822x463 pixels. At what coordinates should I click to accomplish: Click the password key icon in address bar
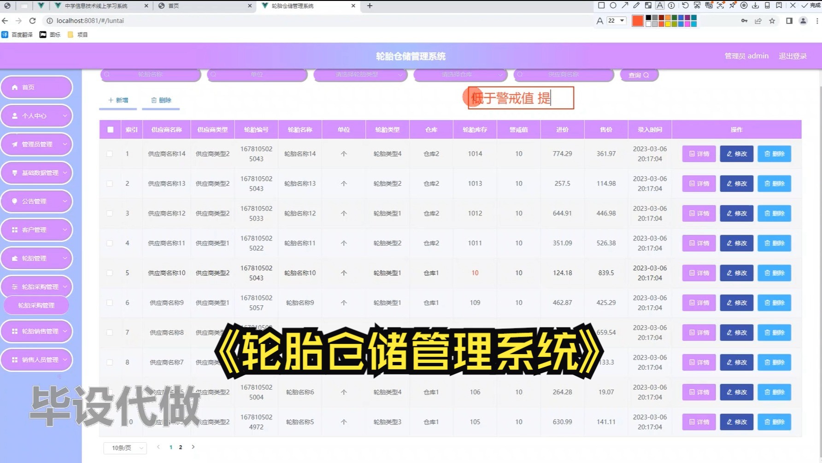(744, 21)
